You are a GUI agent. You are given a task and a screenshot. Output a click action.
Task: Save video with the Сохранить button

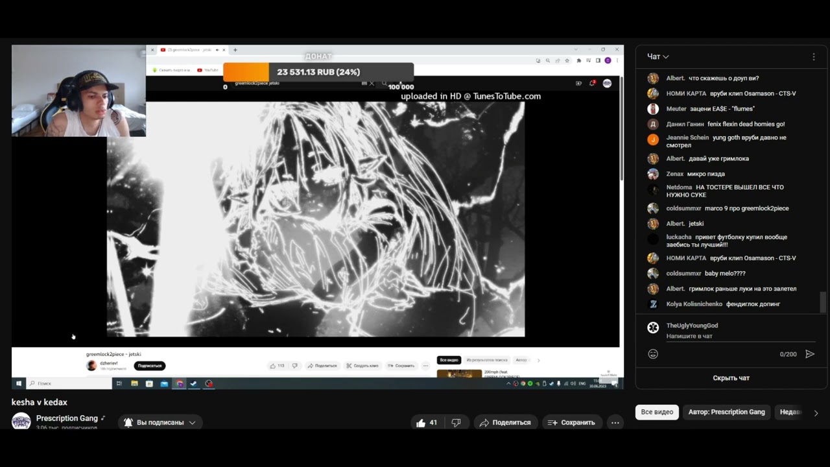(x=571, y=422)
